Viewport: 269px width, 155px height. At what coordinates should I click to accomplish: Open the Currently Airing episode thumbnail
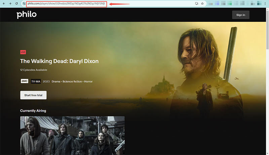(72, 135)
